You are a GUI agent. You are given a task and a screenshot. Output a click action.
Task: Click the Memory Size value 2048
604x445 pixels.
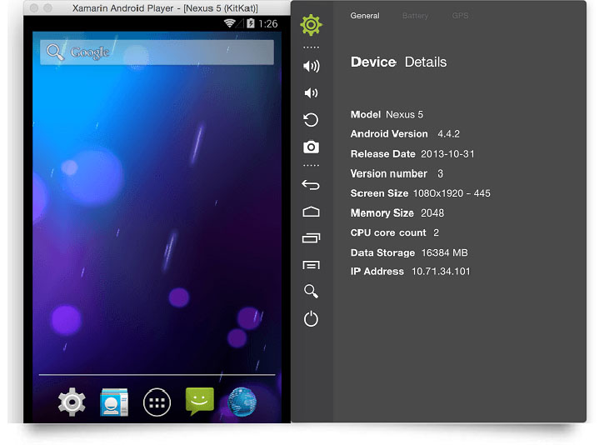coord(432,213)
